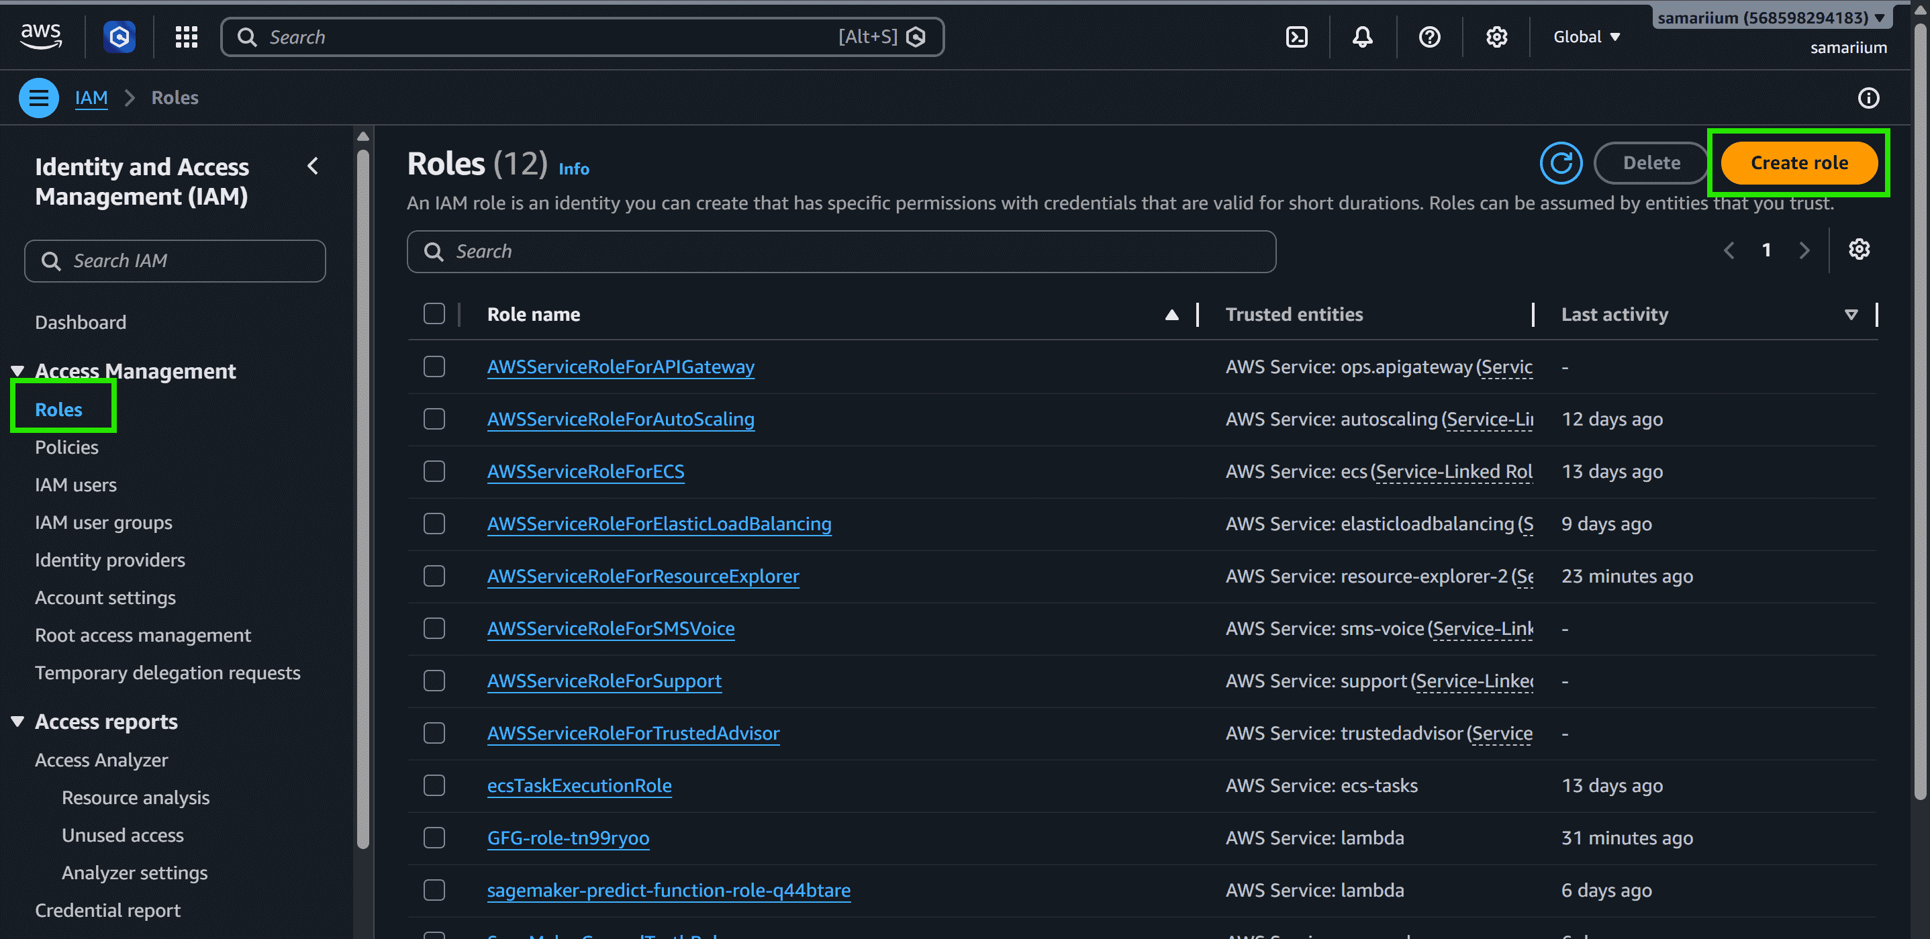Image resolution: width=1930 pixels, height=939 pixels.
Task: Click the info circle icon near breadcrumb
Action: coord(1868,98)
